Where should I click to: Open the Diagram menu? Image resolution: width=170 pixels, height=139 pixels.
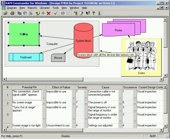point(12,8)
